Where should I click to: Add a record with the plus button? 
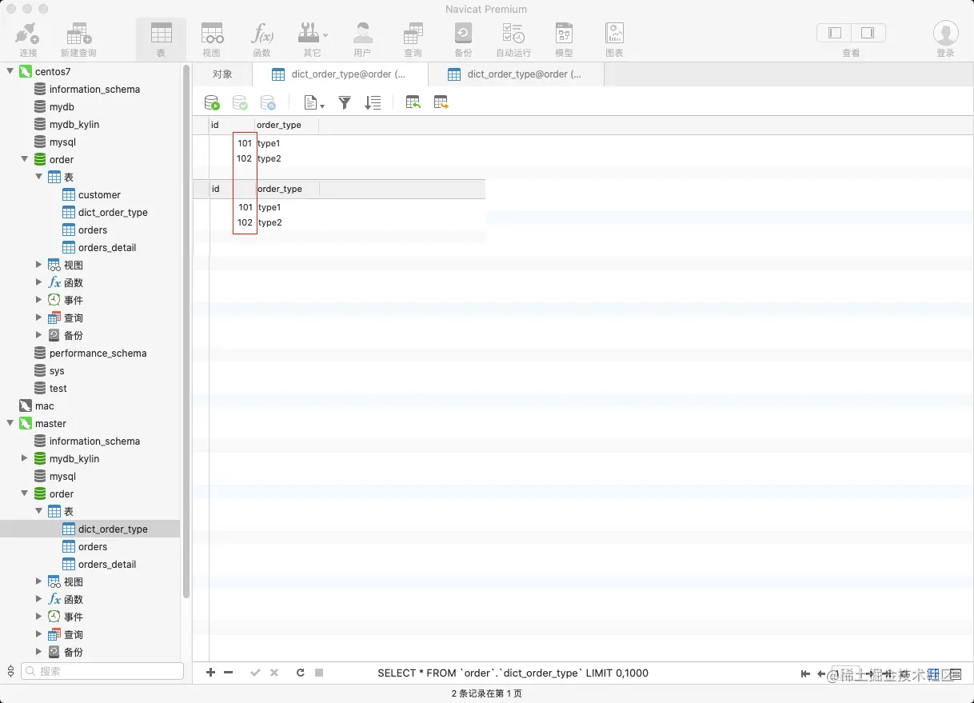(211, 673)
